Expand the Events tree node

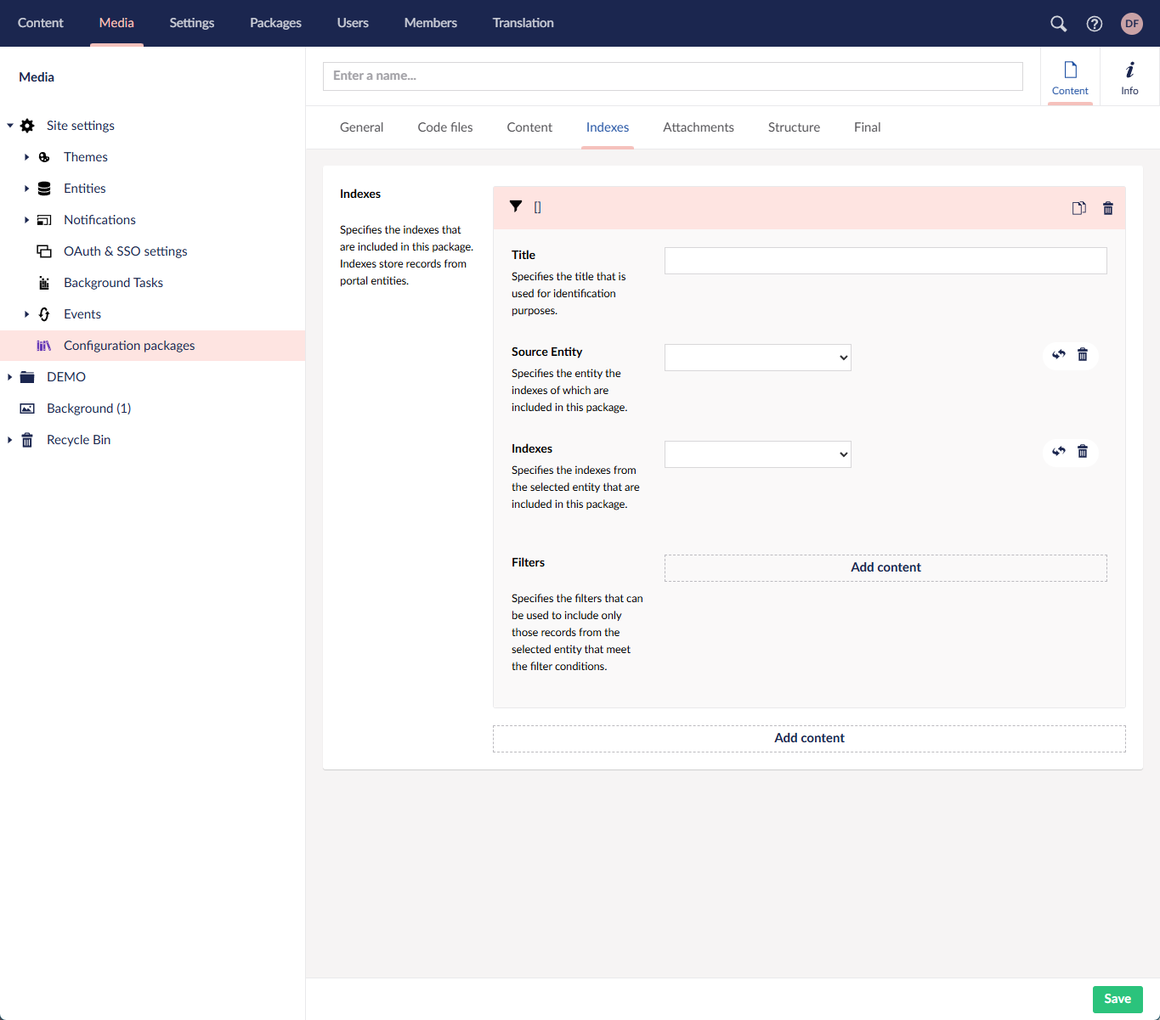point(26,314)
